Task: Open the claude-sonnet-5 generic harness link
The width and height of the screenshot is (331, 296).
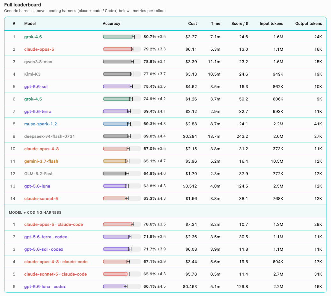Action: tap(41, 199)
